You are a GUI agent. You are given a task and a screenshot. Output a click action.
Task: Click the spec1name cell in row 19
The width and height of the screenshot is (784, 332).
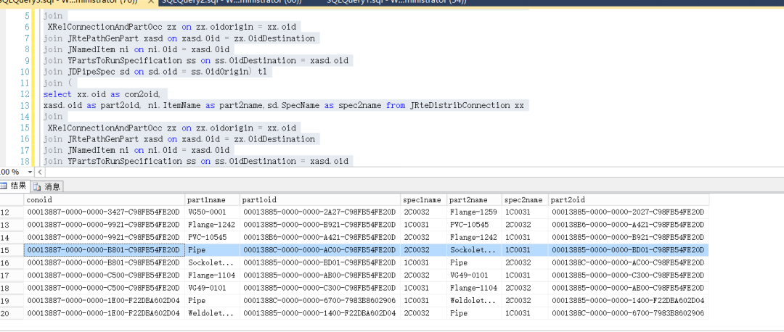tap(423, 301)
